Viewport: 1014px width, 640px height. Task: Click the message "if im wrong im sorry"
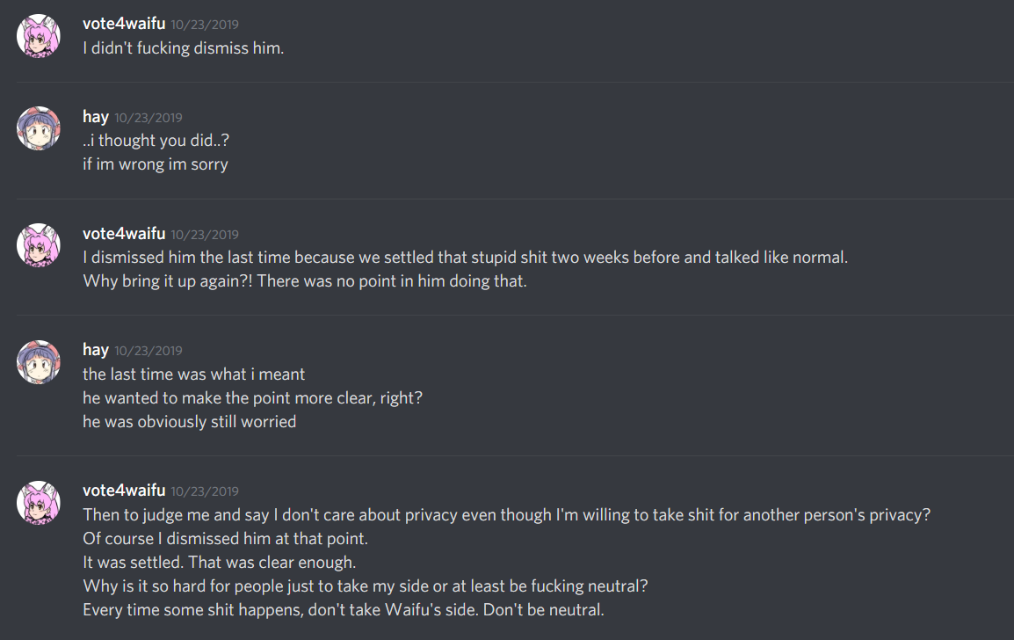click(156, 164)
